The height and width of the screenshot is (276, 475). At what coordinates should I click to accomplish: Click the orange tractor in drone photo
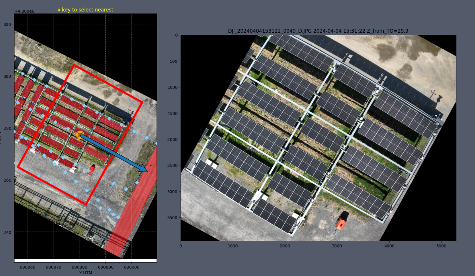(341, 223)
